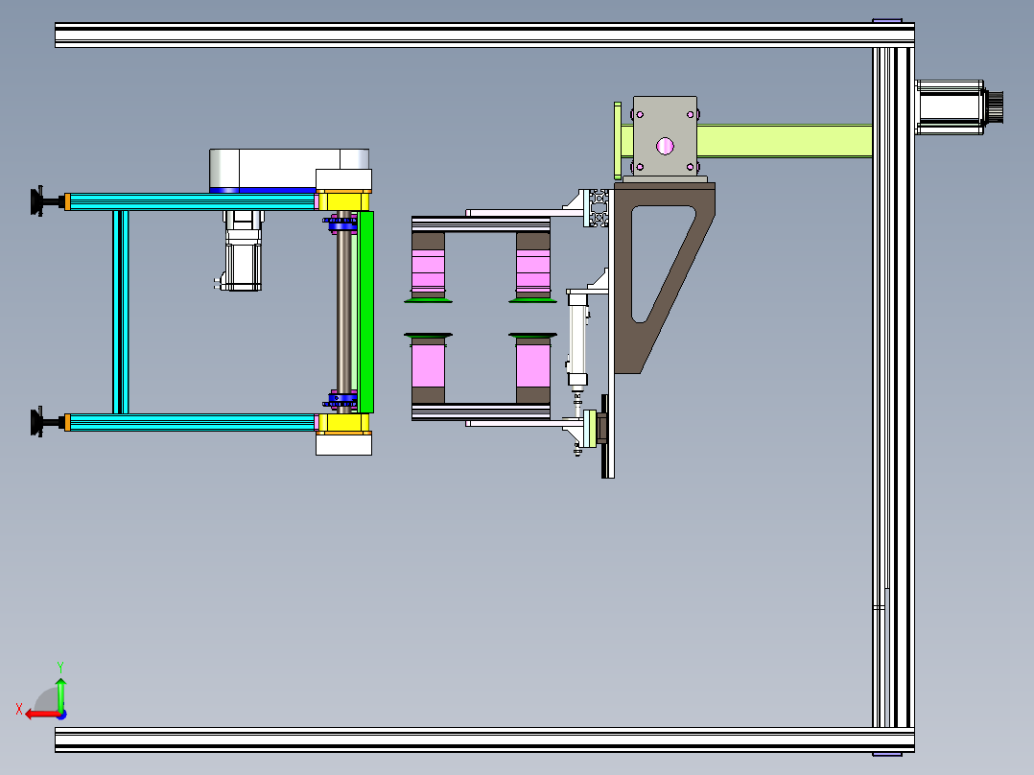Select the bright green vertical plate
1034x775 pixels.
click(x=366, y=312)
